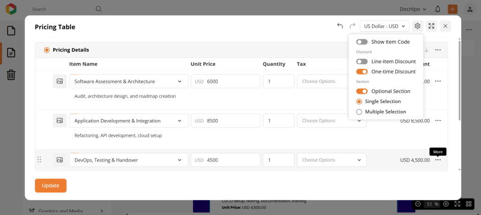Open More menu for DevOps, Testing & Handover row
Image resolution: width=481 pixels, height=215 pixels.
pos(438,160)
